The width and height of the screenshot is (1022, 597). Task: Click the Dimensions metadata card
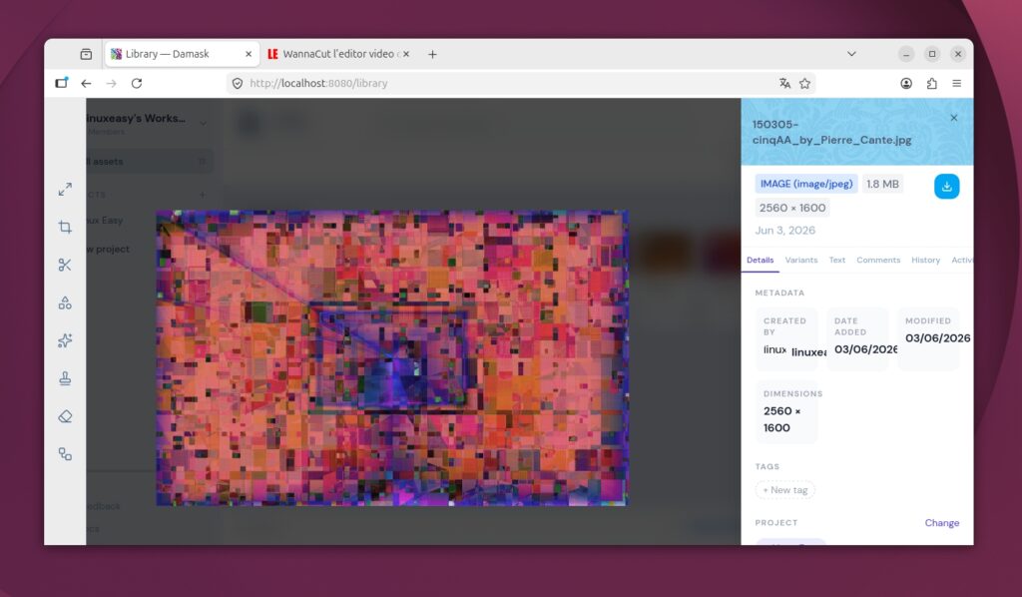click(786, 412)
